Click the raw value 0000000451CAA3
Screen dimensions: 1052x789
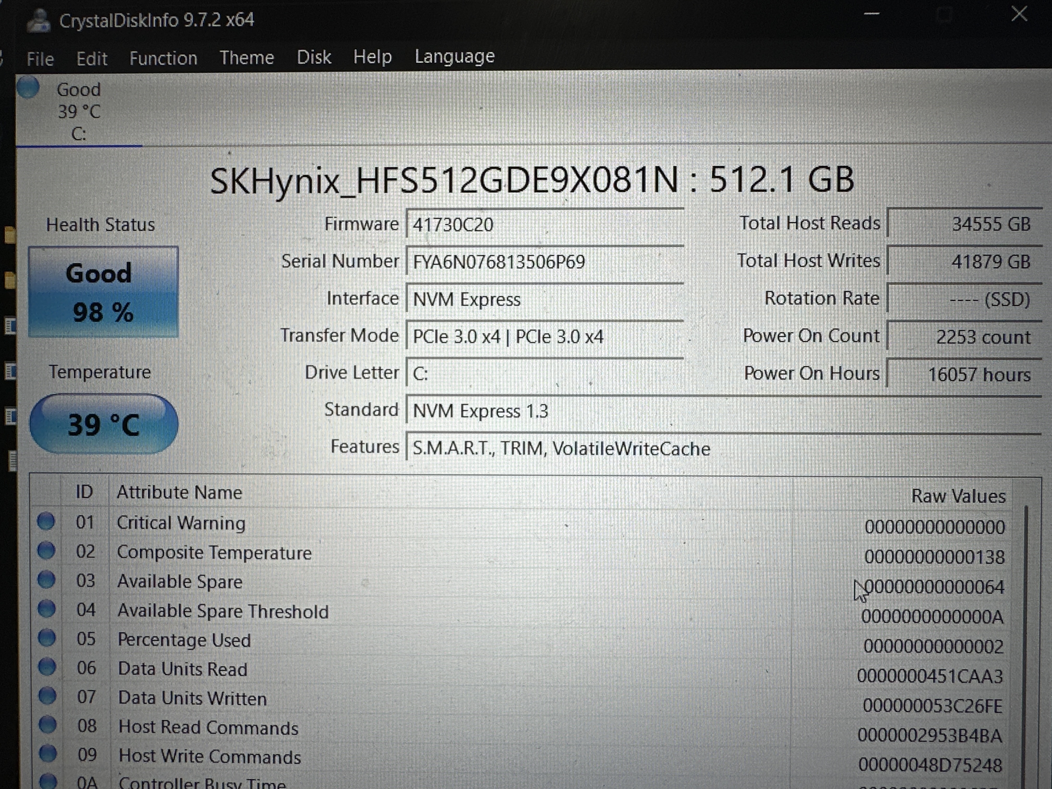930,676
